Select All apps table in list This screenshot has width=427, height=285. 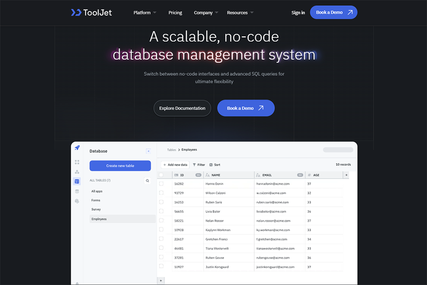(x=97, y=191)
